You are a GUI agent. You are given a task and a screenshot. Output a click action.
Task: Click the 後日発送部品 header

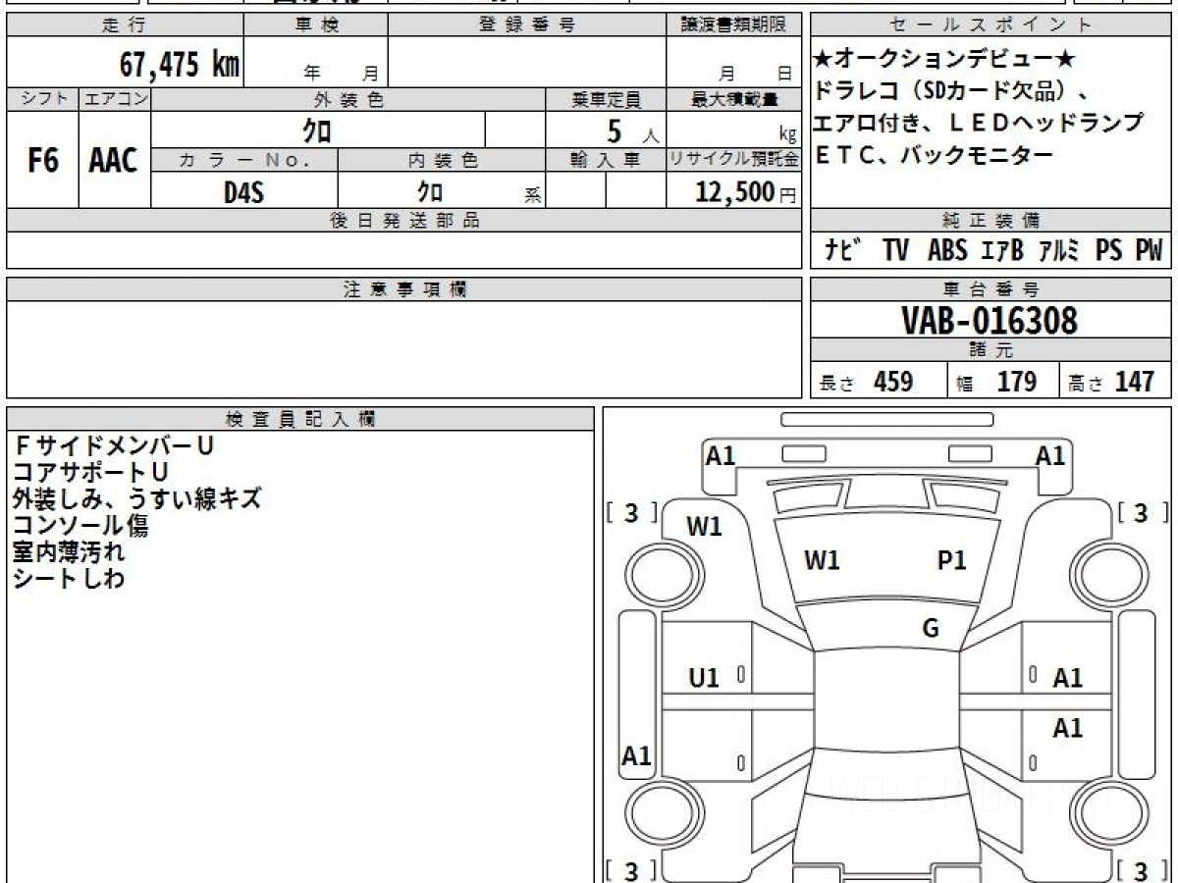pos(403,221)
